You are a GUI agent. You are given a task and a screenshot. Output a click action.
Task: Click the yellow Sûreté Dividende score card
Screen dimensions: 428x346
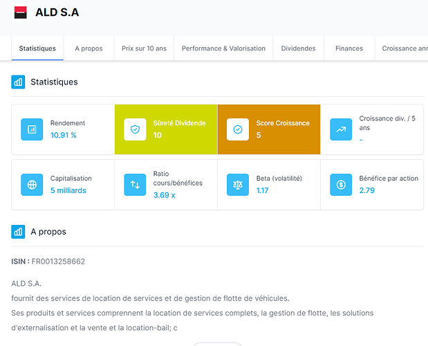click(166, 129)
